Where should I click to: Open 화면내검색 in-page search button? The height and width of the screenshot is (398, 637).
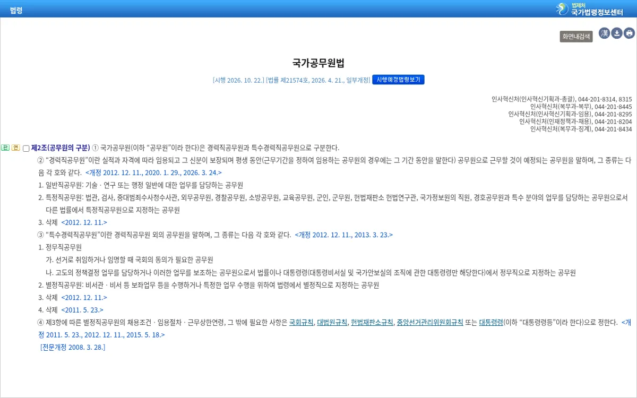point(576,37)
